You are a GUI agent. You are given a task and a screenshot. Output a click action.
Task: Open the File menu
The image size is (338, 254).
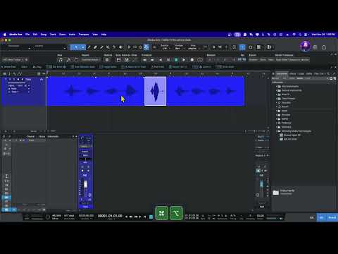pos(27,35)
